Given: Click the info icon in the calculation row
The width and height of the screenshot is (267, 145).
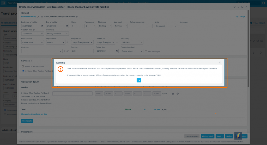Looking at the screenshot, I should coord(173,94).
